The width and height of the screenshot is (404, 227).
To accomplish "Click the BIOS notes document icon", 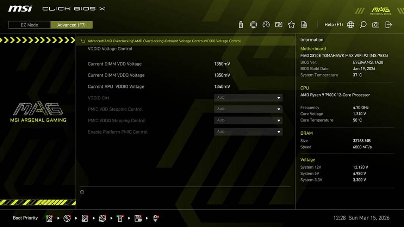I will pos(304,24).
